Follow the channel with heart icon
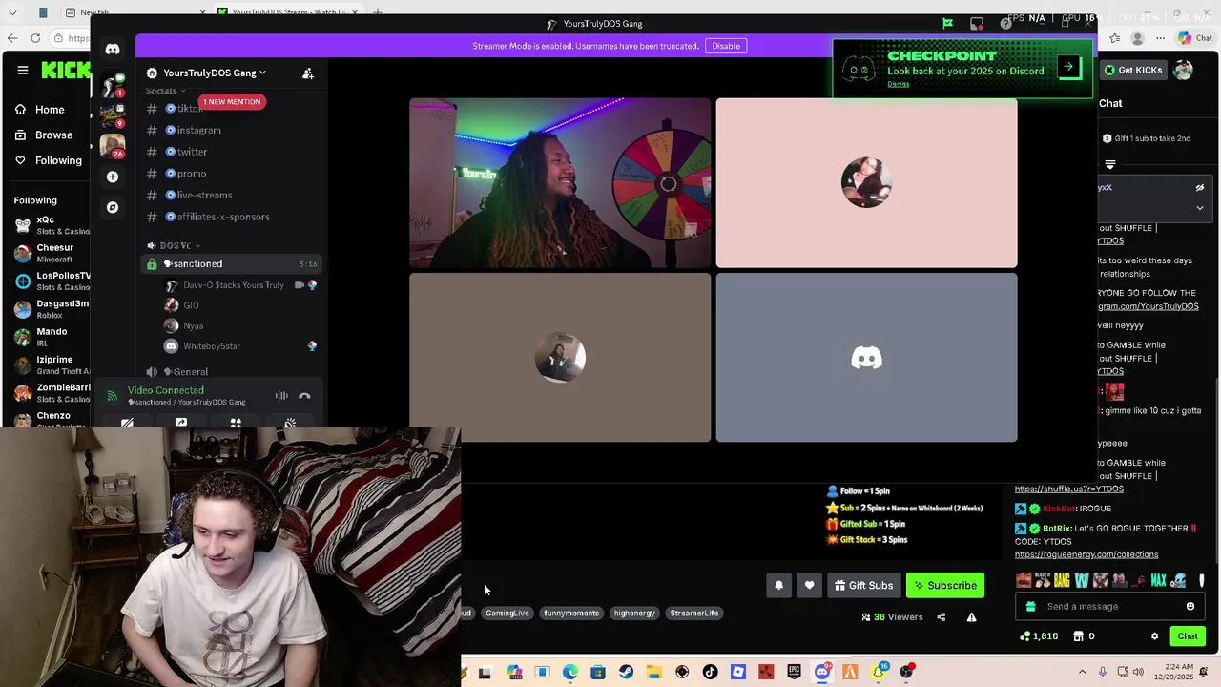Screen dimensions: 1221x687 pos(809,586)
